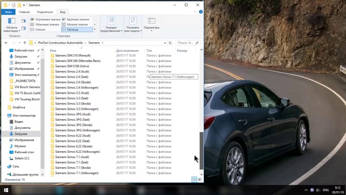Open the Файл ribbon tab

[8, 12]
